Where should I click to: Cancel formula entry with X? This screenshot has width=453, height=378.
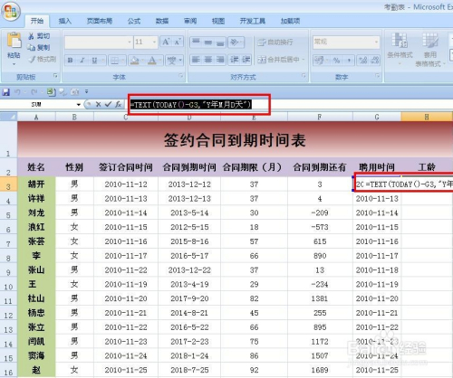click(98, 104)
